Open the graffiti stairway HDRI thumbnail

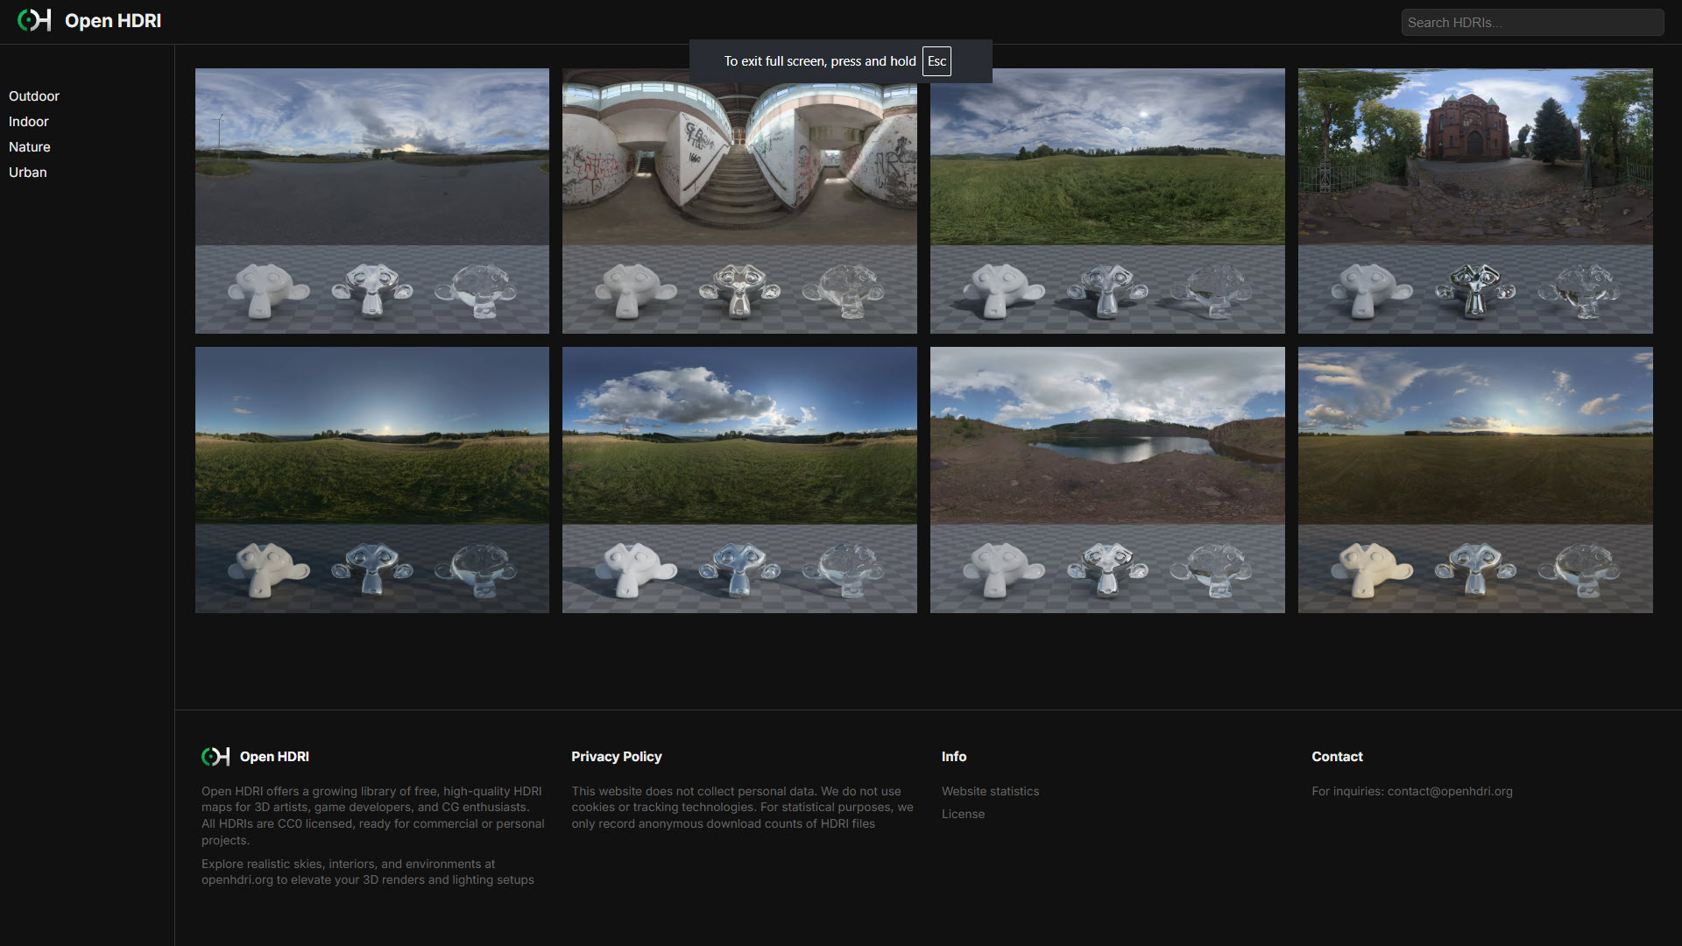(x=739, y=201)
